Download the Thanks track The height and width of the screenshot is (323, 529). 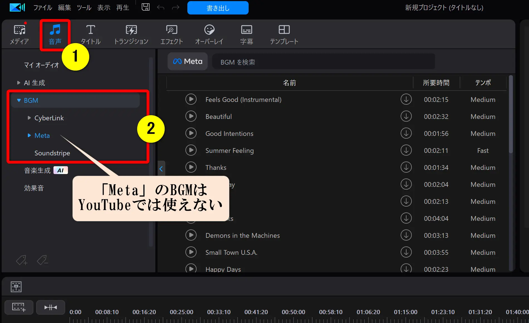click(x=406, y=167)
